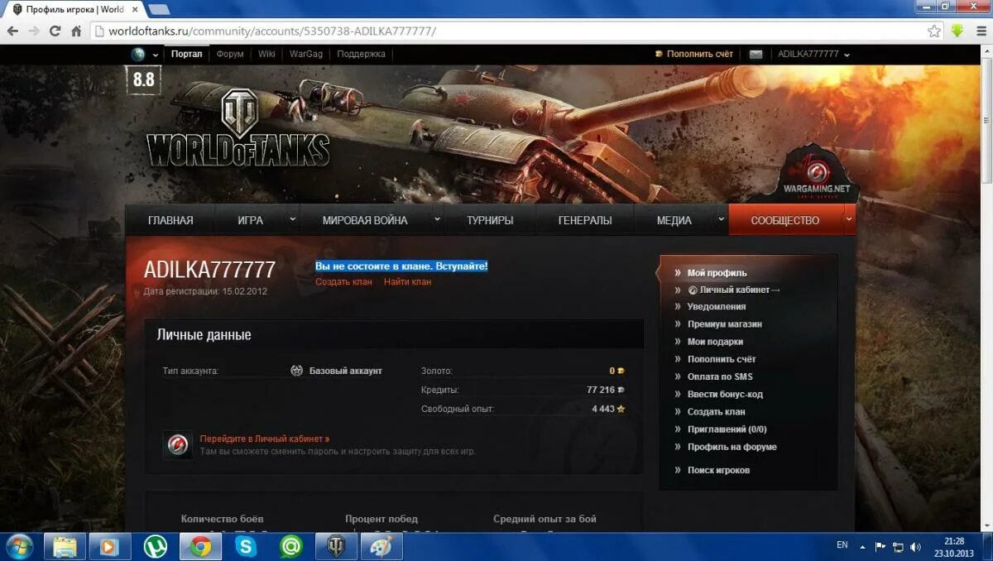Click the Создать клан link
This screenshot has height=561, width=993.
coord(343,281)
